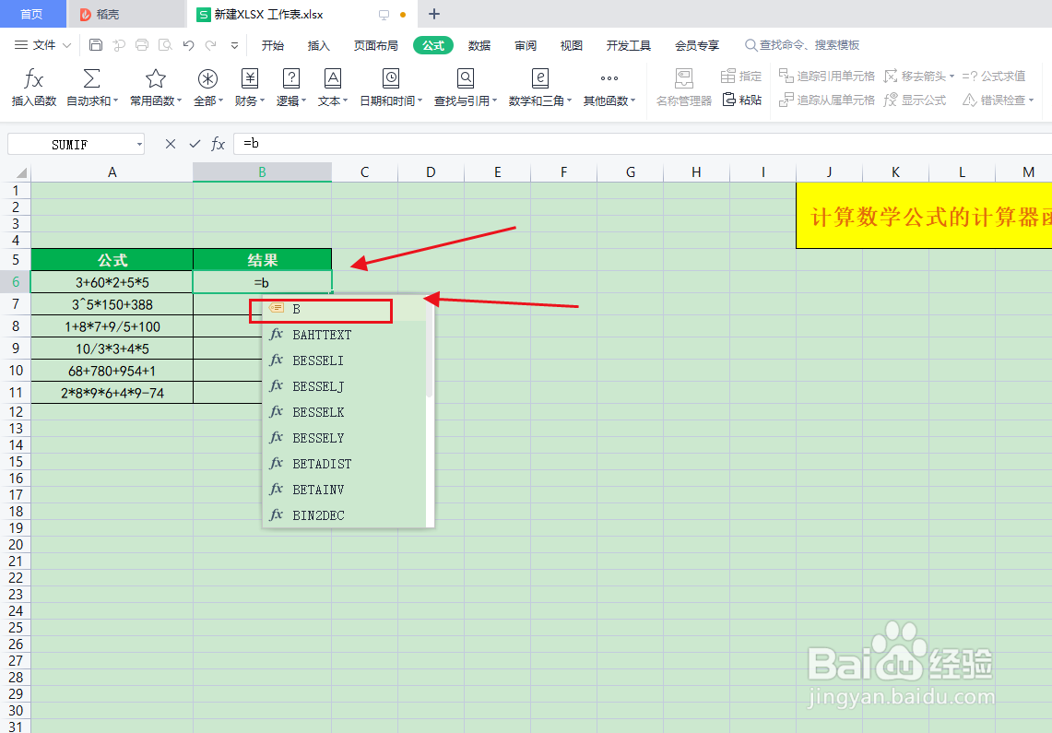Switch to the Insert (插入) ribbon tab
1052x733 pixels.
319,45
